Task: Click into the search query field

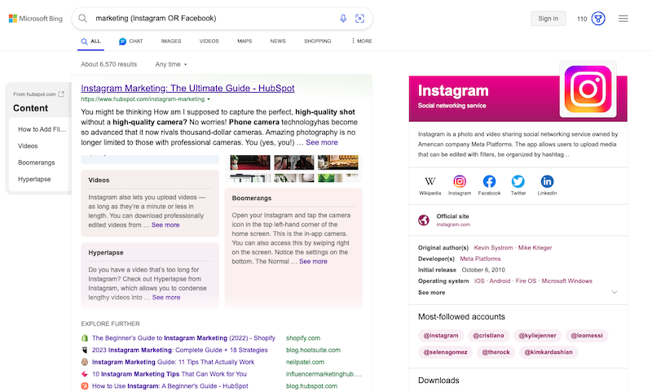Action: 214,18
